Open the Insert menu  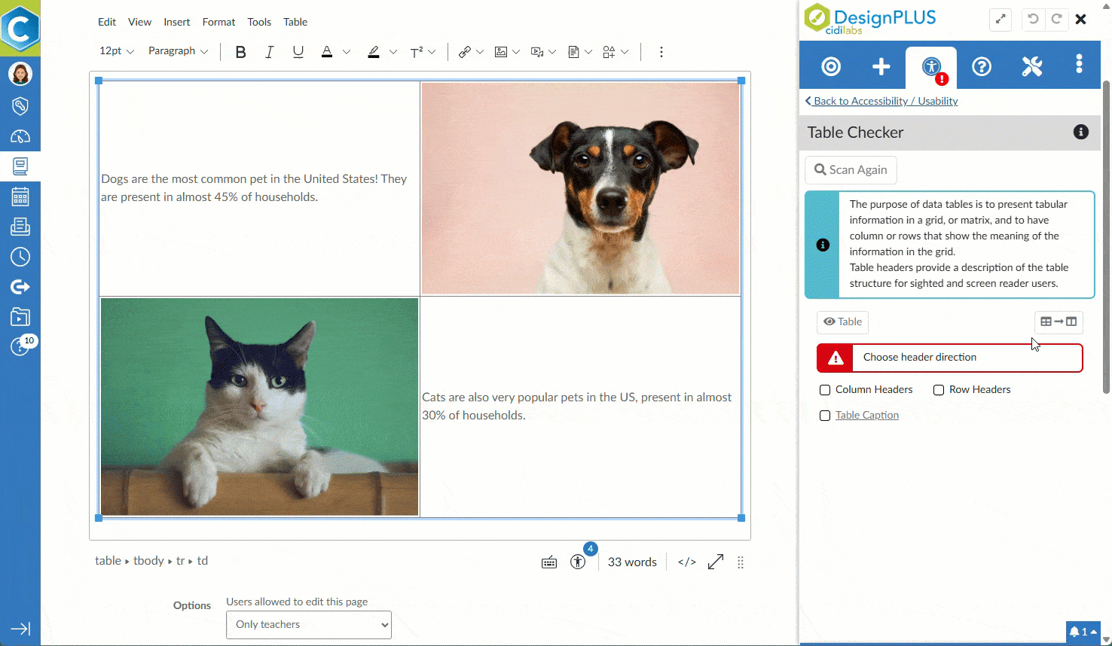(176, 22)
